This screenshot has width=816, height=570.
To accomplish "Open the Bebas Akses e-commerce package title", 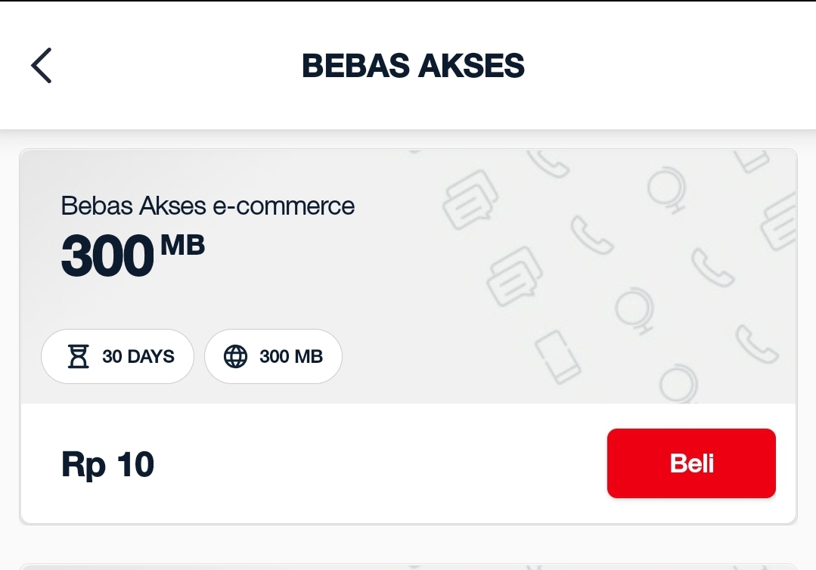I will coord(208,206).
